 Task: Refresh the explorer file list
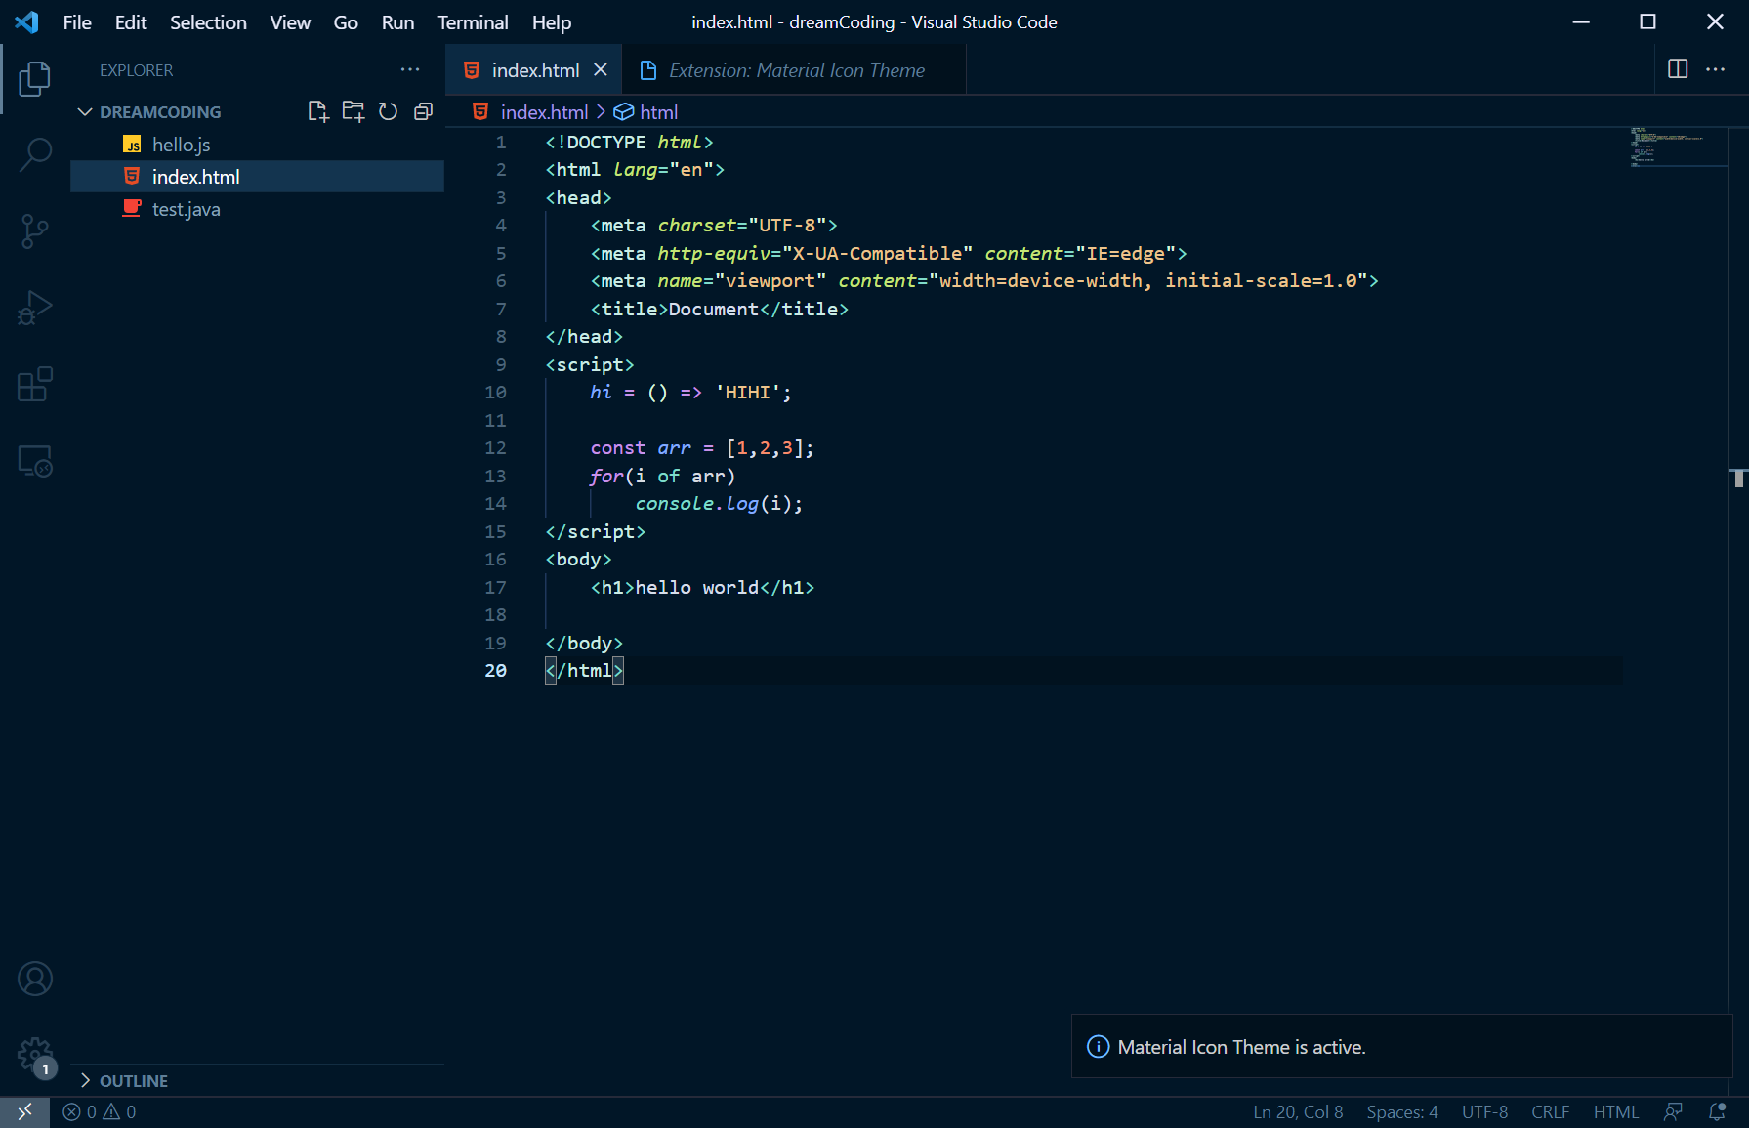click(x=388, y=111)
